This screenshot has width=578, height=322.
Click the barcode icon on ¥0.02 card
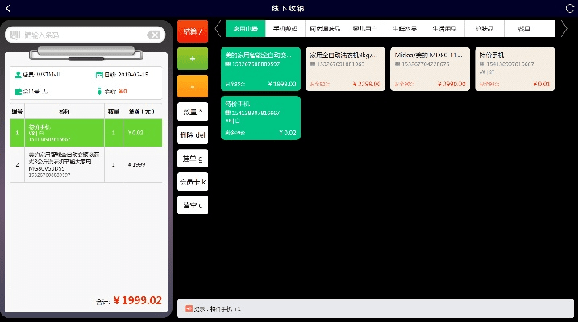coord(228,113)
